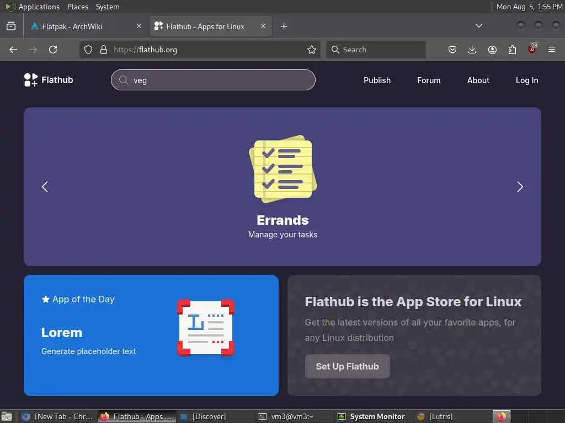Close the Flatpak - ArchWiki tab

click(x=139, y=26)
